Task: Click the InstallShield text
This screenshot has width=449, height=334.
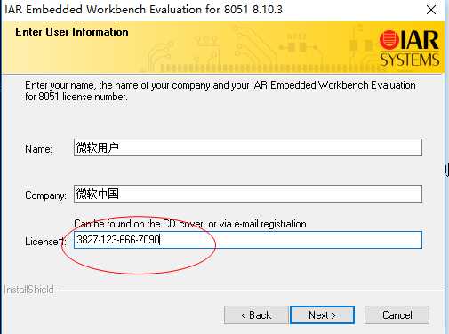Action: pos(28,290)
